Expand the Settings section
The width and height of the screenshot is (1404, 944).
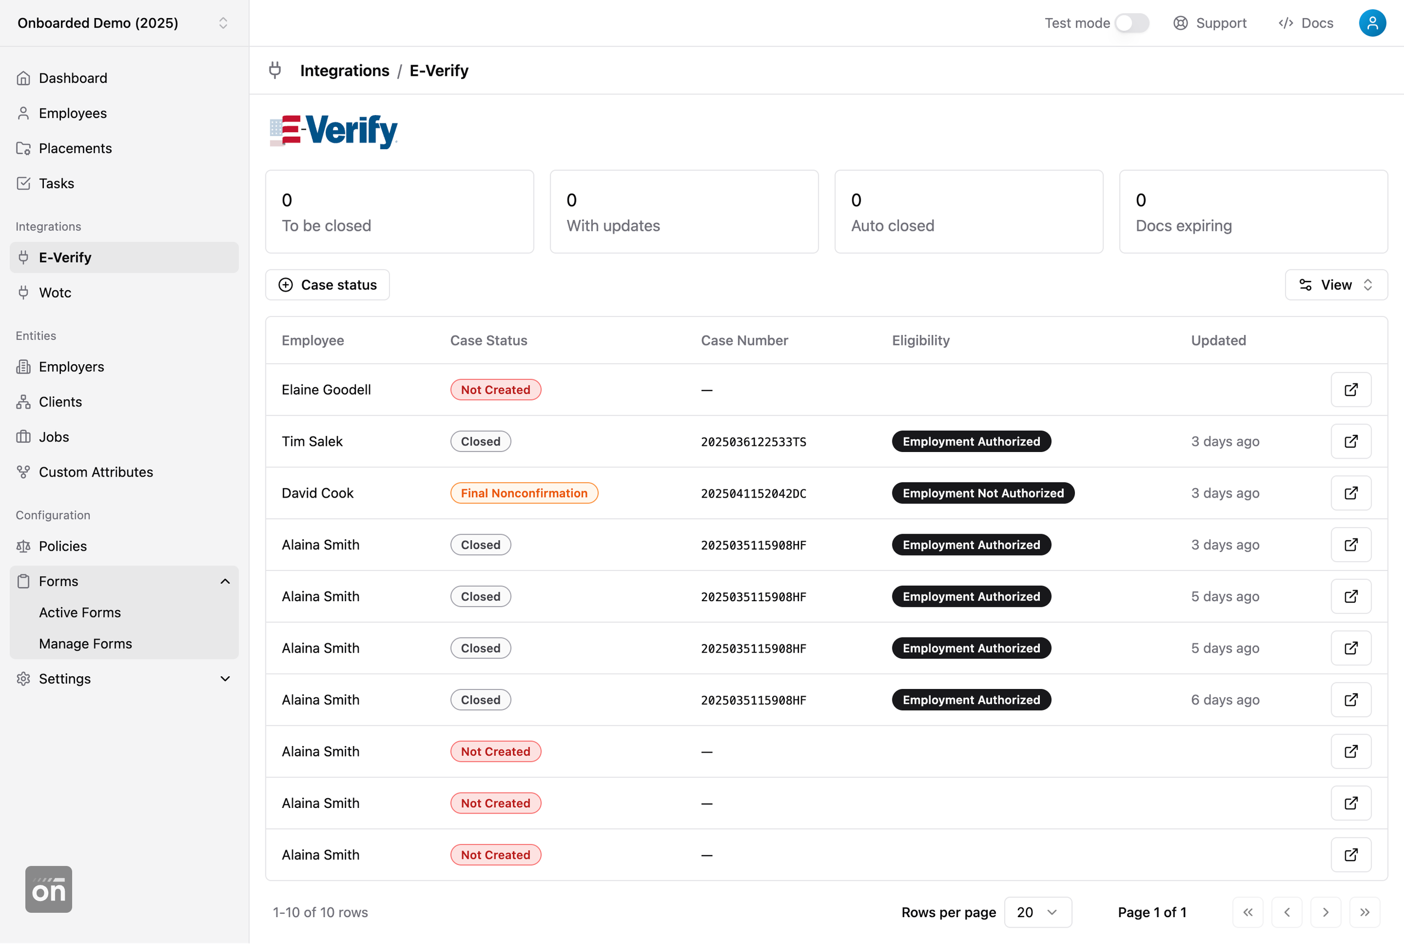pyautogui.click(x=124, y=679)
